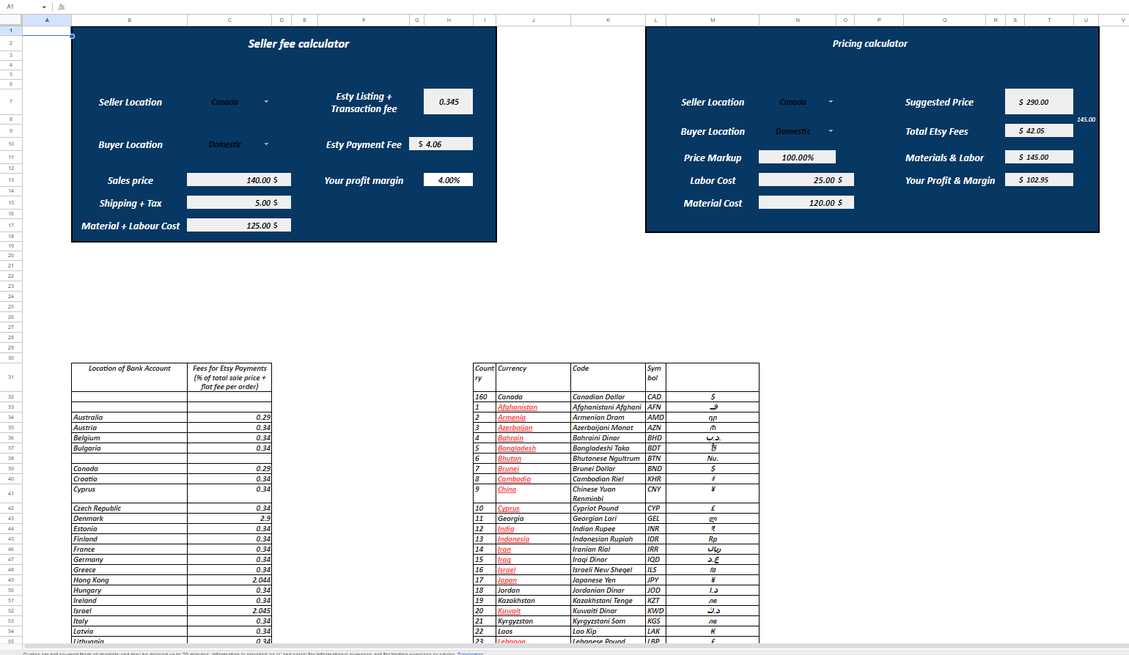Open the Cambodia country link
This screenshot has width=1129, height=655.
(x=514, y=479)
